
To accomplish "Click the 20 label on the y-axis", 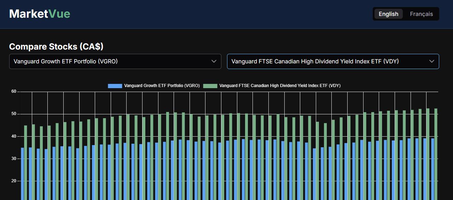I will pos(14,181).
